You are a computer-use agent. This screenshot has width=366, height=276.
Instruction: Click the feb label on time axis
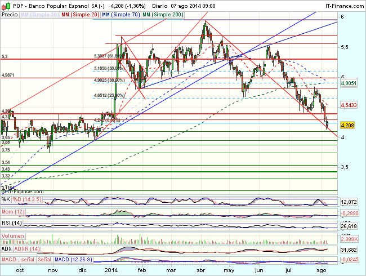click(142, 270)
